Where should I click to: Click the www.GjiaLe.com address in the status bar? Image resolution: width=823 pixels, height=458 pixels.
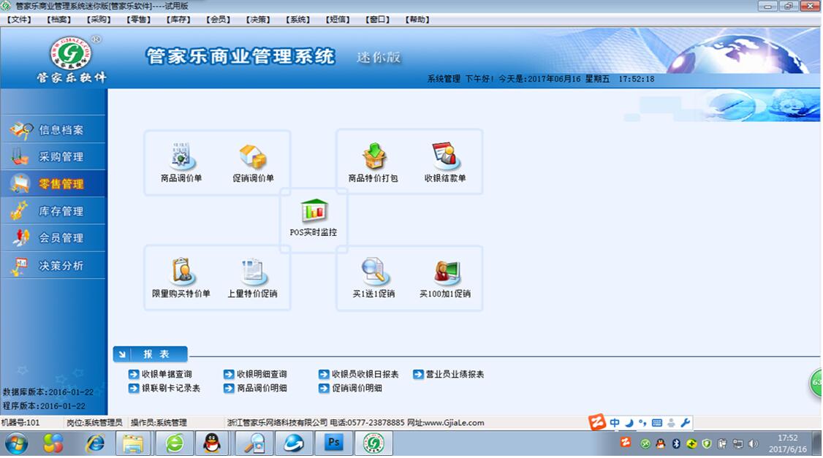(453, 422)
